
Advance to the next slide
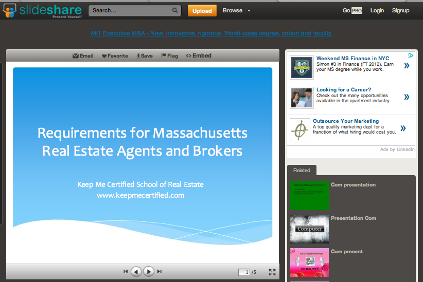coord(149,272)
